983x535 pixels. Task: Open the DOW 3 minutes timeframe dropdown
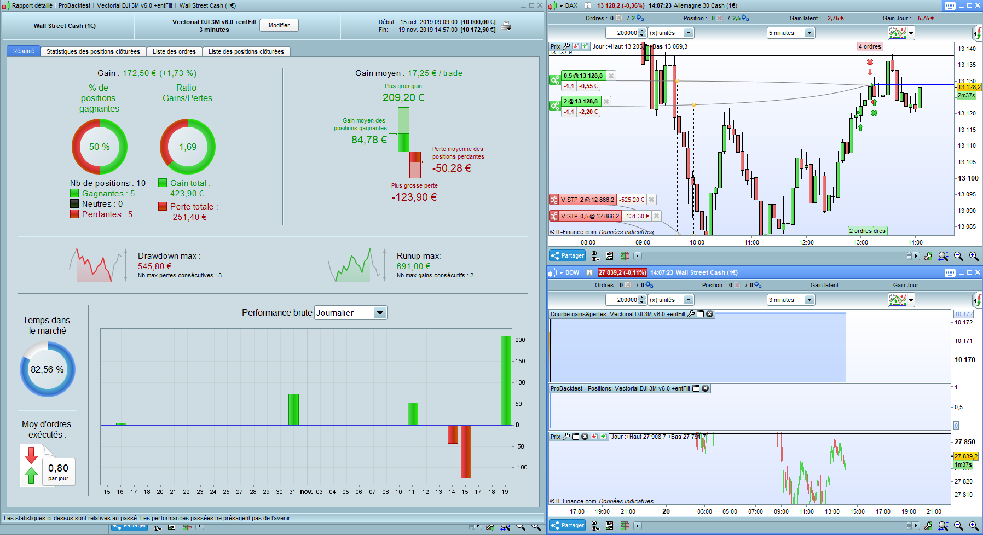click(809, 300)
